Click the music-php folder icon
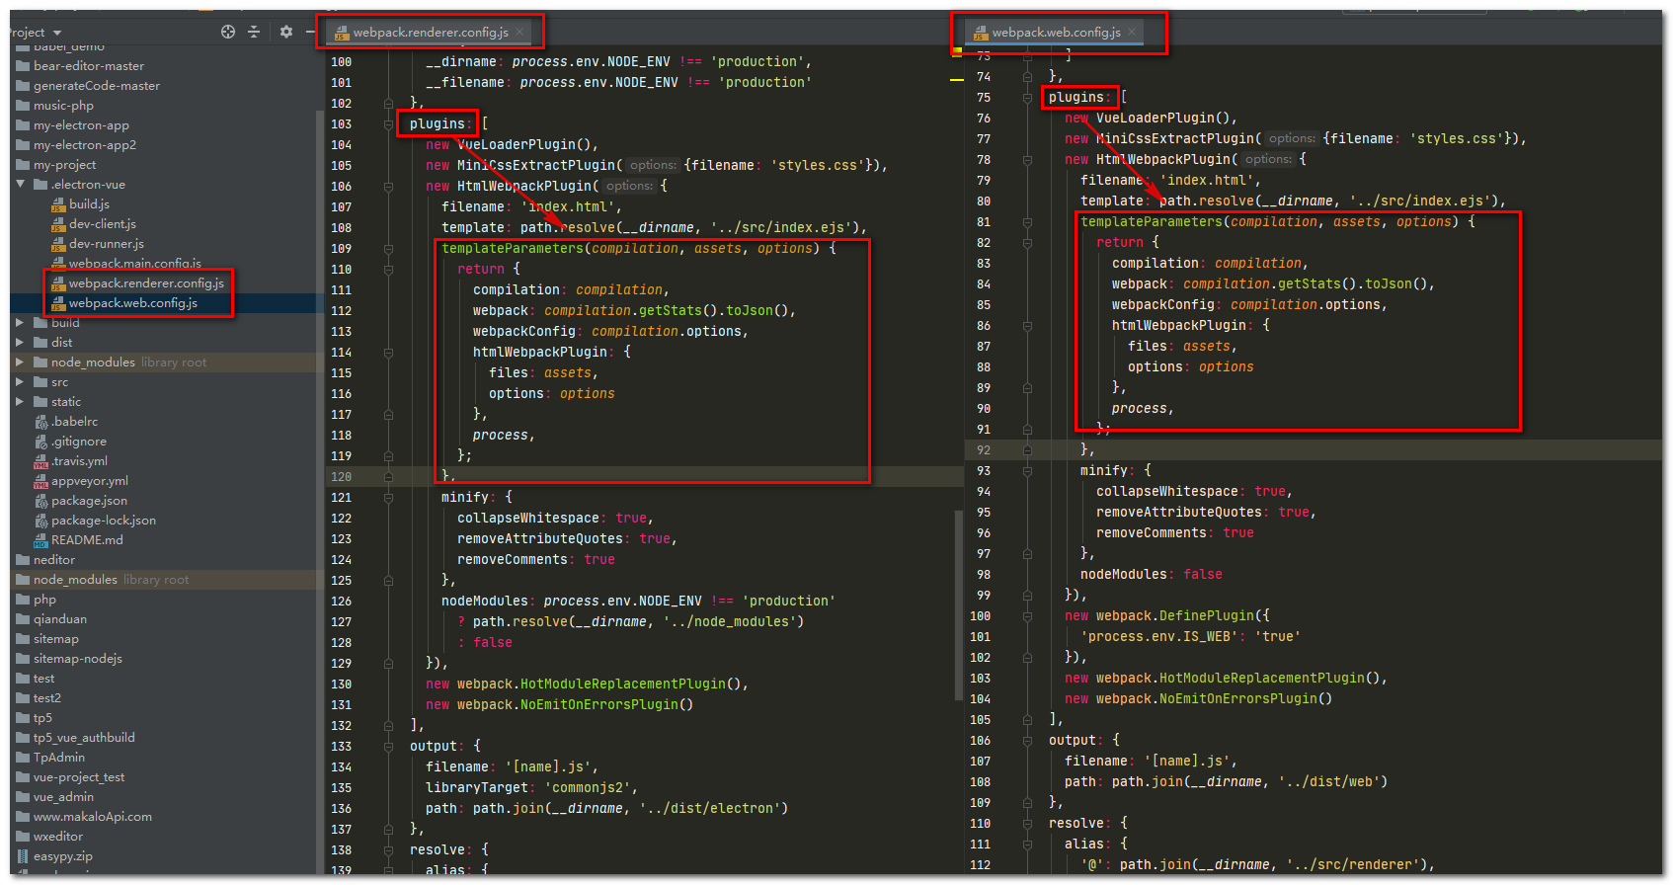Screen dimensions: 1673x885 pos(23,106)
